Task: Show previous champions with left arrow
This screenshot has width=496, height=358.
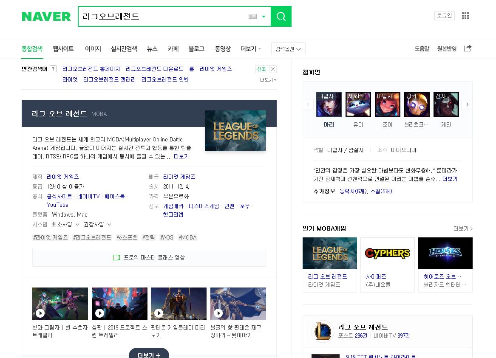Action: tap(308, 104)
